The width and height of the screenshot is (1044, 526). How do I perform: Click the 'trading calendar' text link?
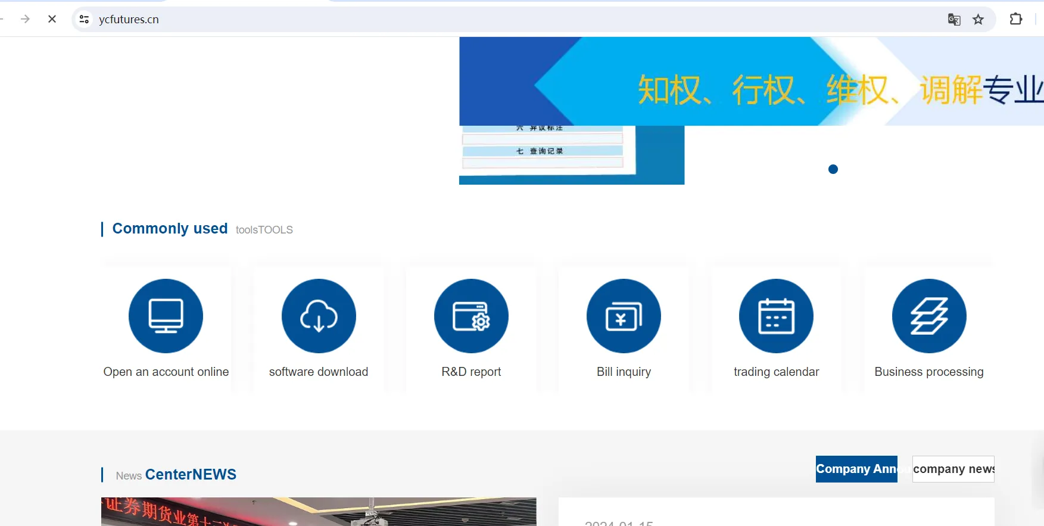pos(776,372)
